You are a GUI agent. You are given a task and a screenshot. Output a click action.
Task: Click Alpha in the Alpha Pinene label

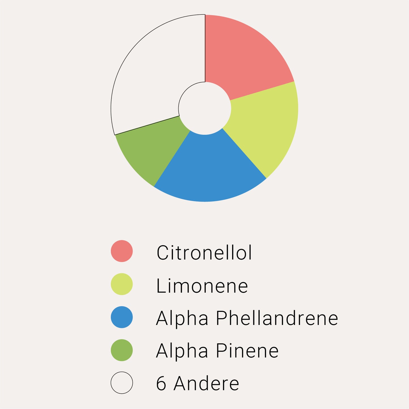182,351
